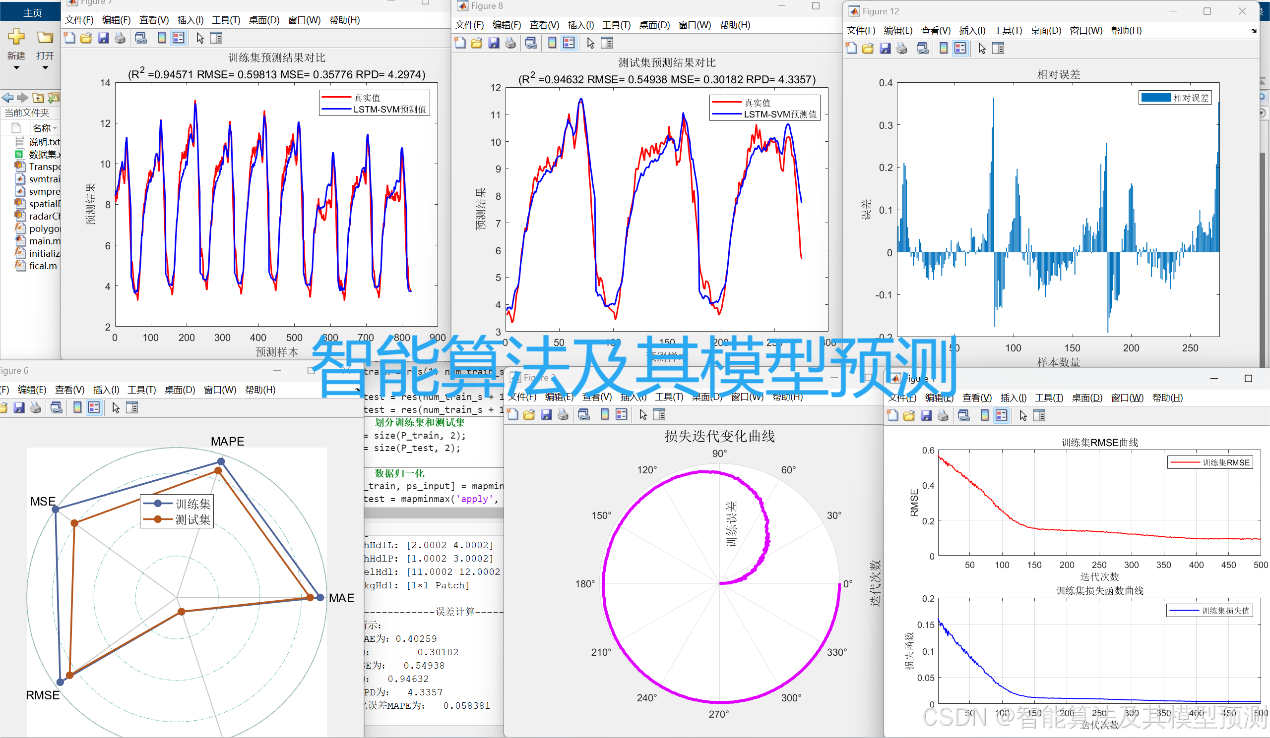Open the property editor icon in Figure 7
The height and width of the screenshot is (738, 1270).
point(217,38)
